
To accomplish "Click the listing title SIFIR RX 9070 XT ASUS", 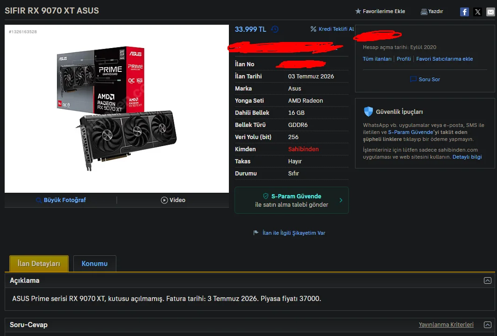I will click(52, 10).
